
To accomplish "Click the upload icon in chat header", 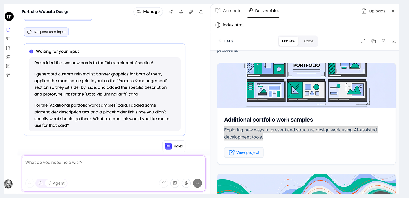I will [201, 12].
